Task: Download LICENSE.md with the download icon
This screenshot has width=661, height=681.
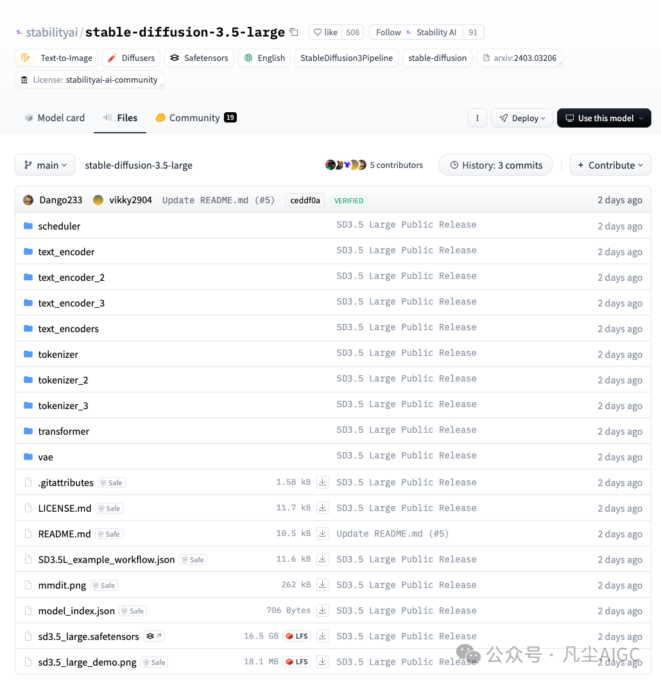Action: (x=322, y=508)
